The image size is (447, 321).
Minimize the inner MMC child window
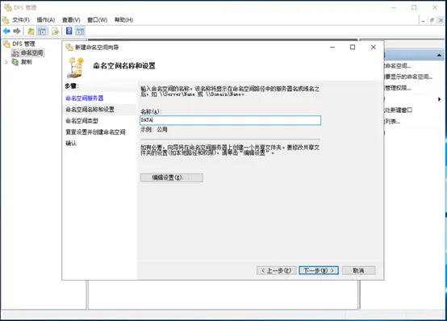(x=423, y=20)
